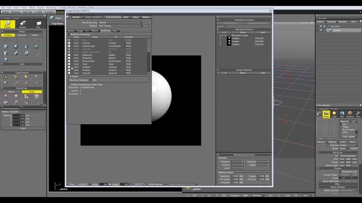Image resolution: width=362 pixels, height=203 pixels.
Task: Select the Modify toolbox button
Action: point(23,24)
